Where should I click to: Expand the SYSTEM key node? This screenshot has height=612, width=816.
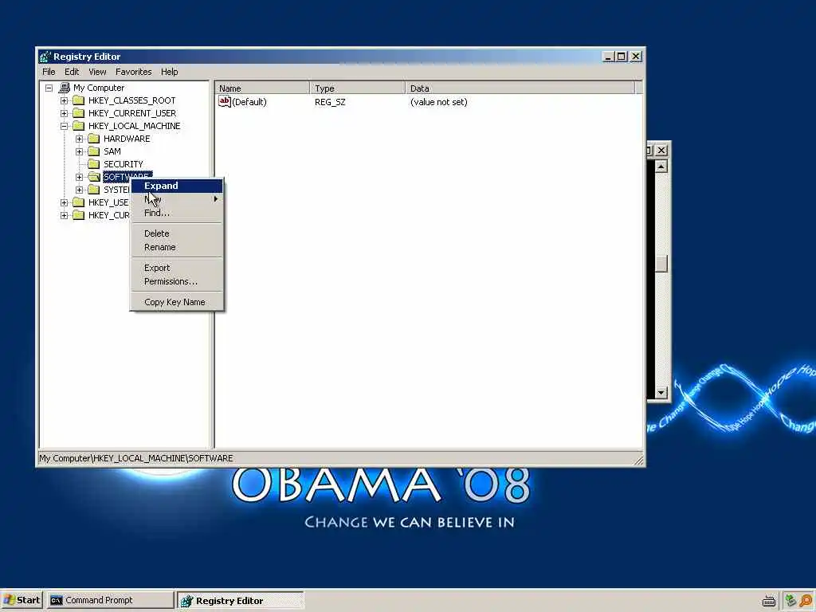[x=79, y=190]
